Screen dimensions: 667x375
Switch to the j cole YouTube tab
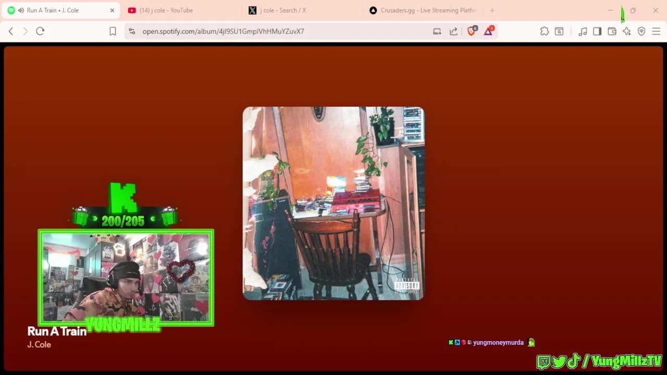[x=180, y=10]
